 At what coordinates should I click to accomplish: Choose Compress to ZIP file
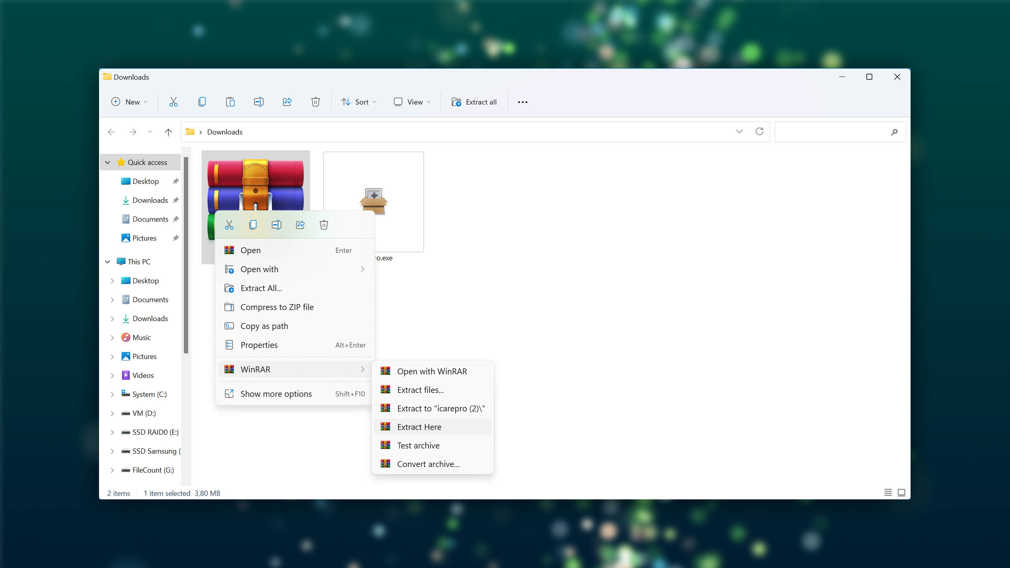(295, 307)
